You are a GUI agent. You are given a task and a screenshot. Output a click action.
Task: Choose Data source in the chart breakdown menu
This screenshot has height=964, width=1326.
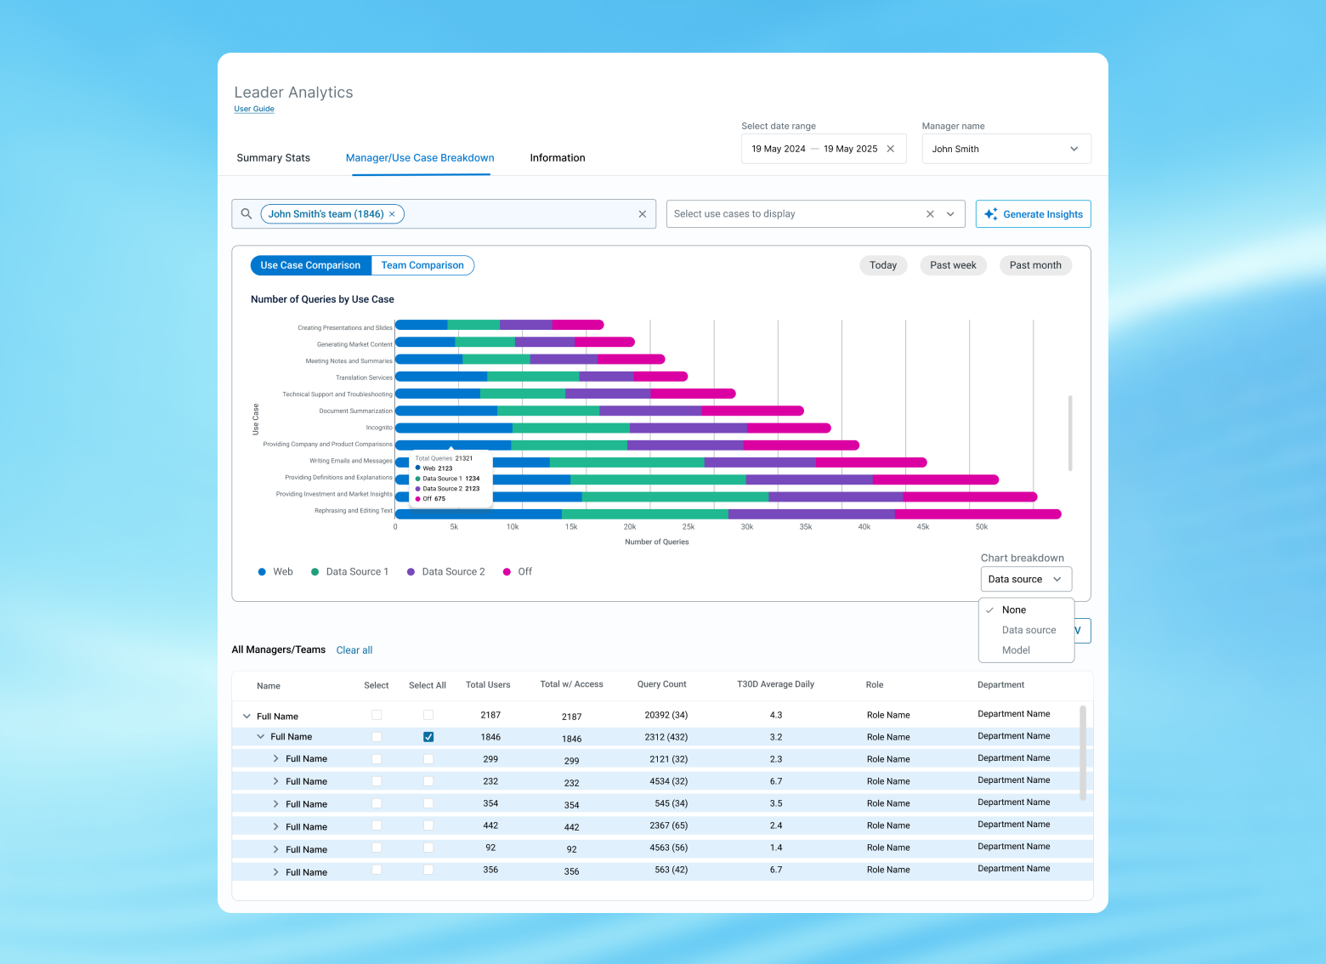[x=1027, y=630]
